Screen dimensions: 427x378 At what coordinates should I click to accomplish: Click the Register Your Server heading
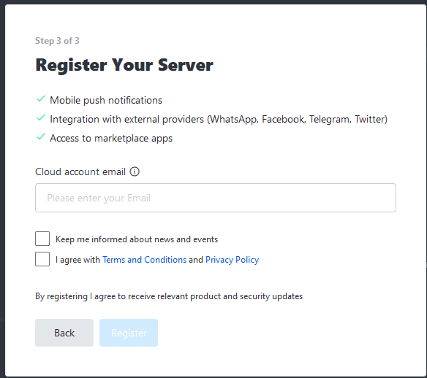click(124, 66)
